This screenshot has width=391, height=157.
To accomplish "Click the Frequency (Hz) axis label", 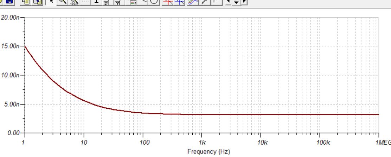I will [x=209, y=151].
